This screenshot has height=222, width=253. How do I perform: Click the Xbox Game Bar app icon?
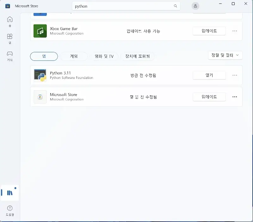pos(40,31)
